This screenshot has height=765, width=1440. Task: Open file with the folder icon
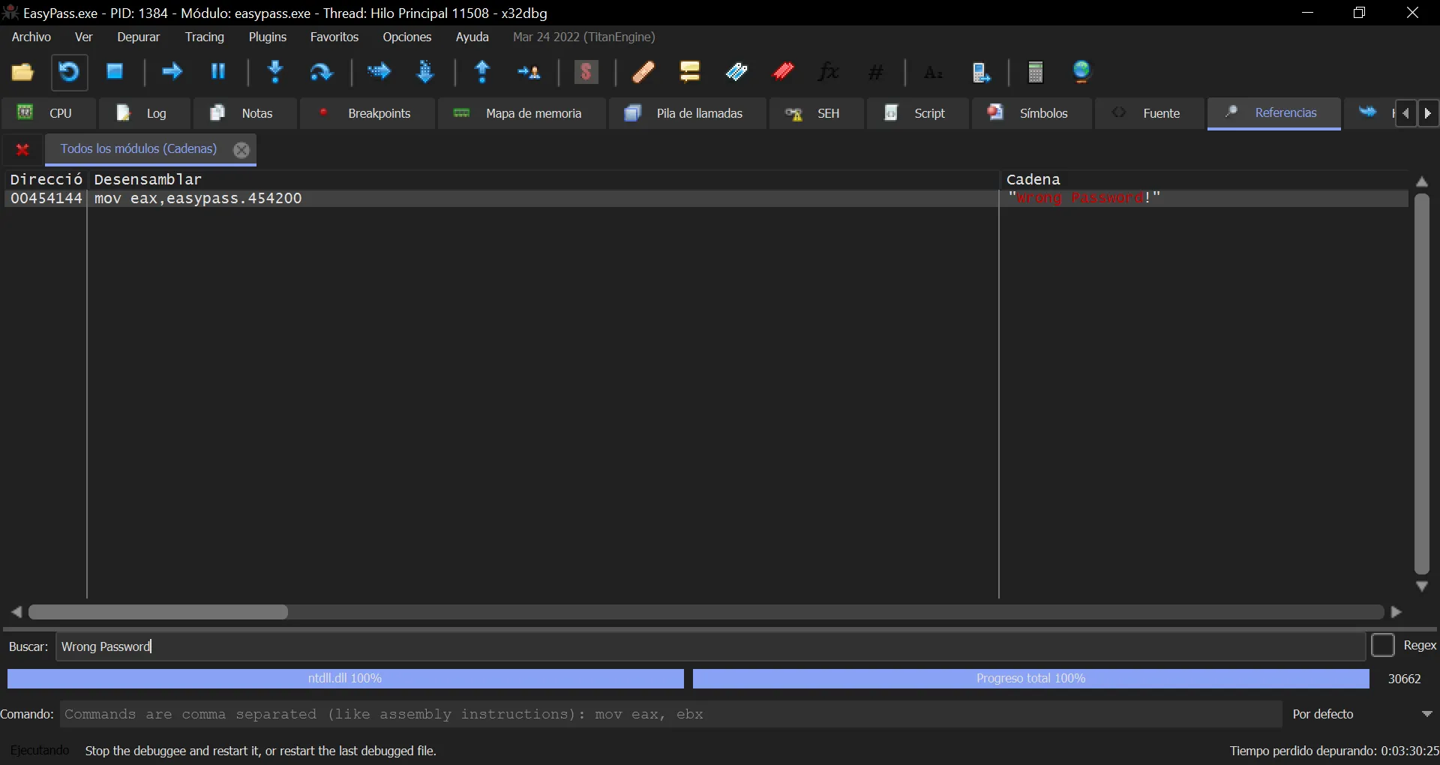point(22,72)
